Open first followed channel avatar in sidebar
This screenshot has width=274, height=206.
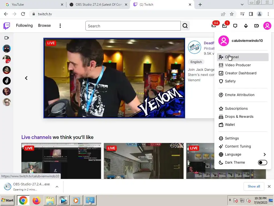(x=7, y=49)
